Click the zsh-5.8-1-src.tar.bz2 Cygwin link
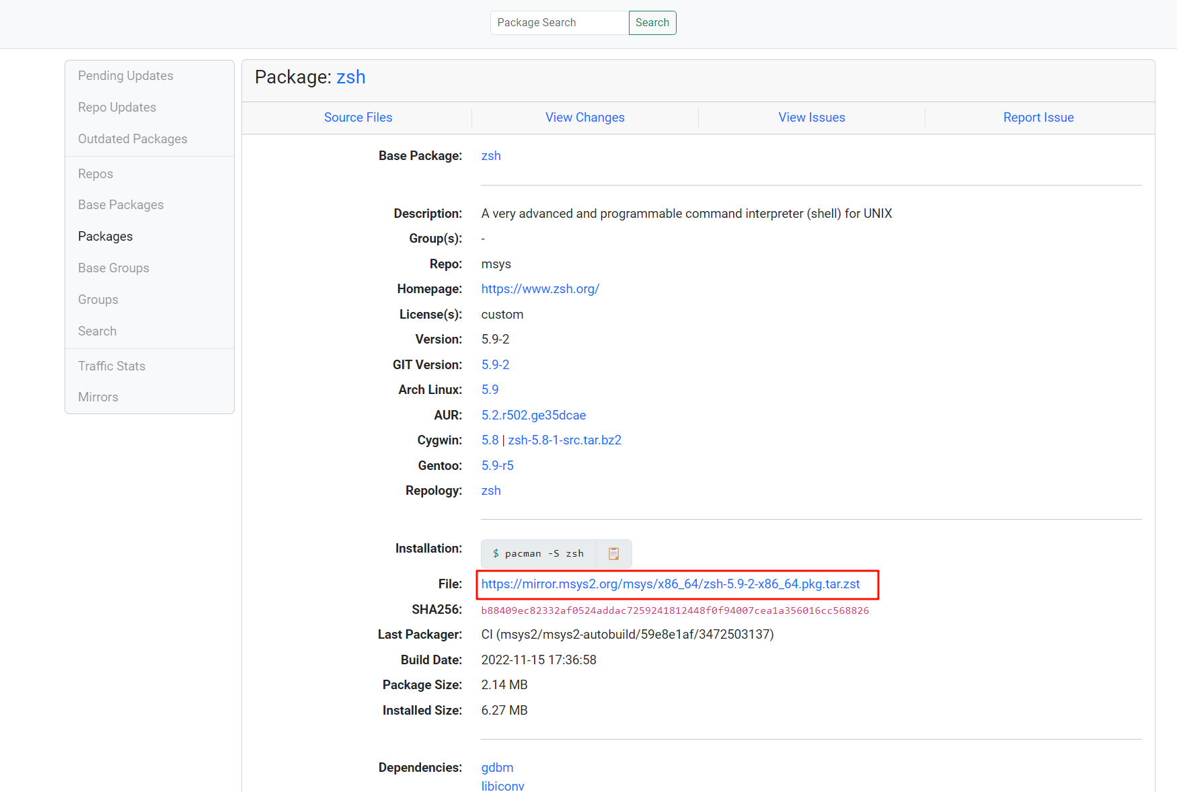This screenshot has width=1177, height=792. pos(564,440)
